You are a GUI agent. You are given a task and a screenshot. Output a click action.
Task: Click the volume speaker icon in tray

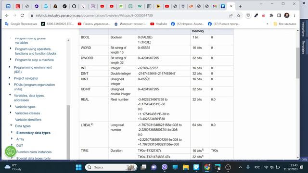pos(271,167)
